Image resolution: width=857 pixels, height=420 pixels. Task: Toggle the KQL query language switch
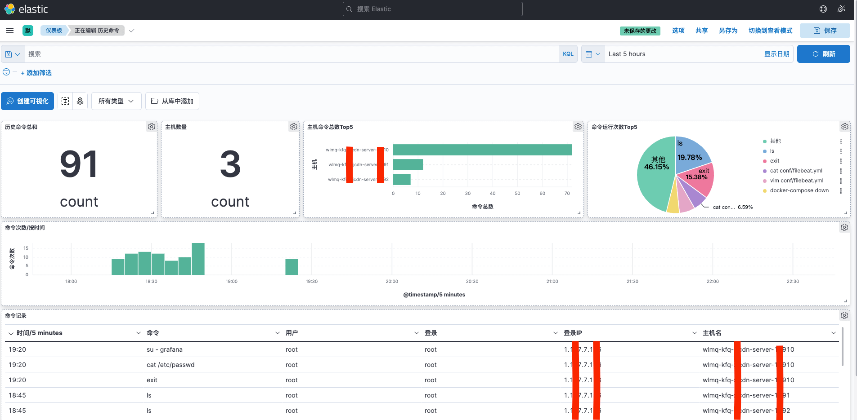click(x=568, y=54)
